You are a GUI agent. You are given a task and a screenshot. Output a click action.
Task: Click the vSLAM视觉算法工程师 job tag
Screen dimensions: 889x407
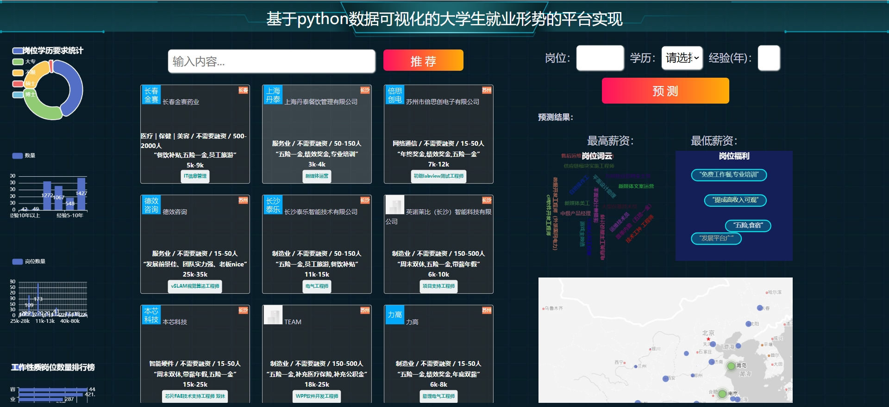pos(195,286)
